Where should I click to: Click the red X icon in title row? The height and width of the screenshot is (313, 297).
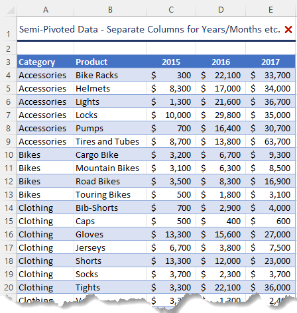pos(288,29)
